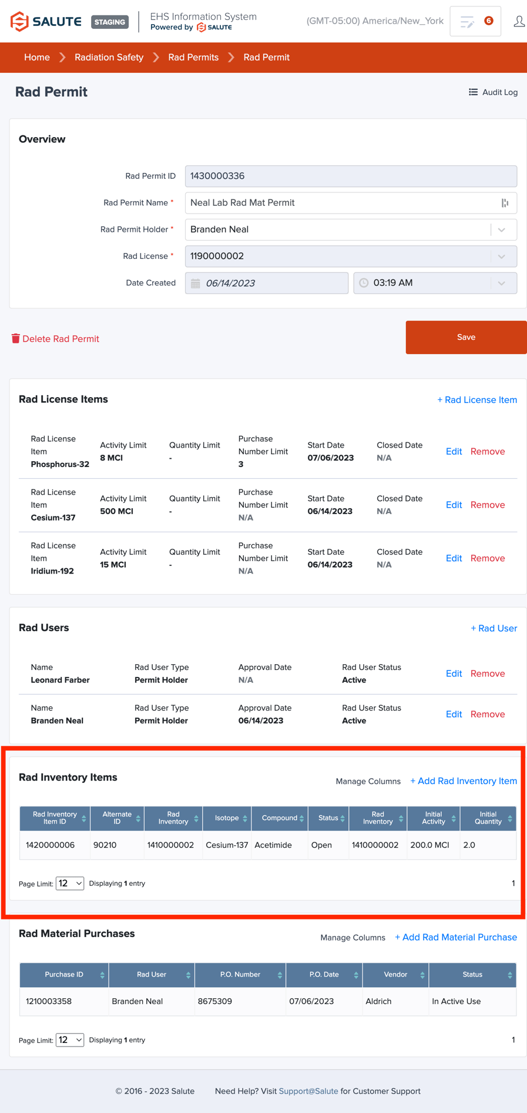
Task: Navigate to Rad Permits breadcrumb
Action: tap(193, 57)
